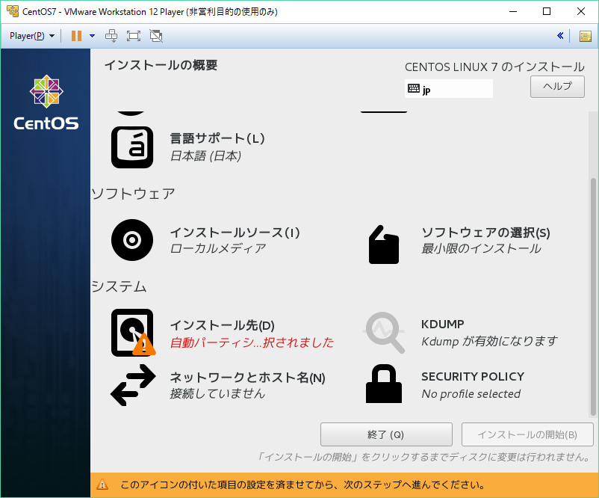Maximize the VMware Player window
This screenshot has height=498, width=599.
tap(547, 11)
